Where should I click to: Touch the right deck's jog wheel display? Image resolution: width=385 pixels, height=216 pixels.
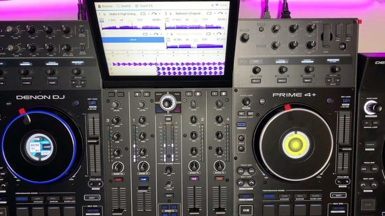296,145
